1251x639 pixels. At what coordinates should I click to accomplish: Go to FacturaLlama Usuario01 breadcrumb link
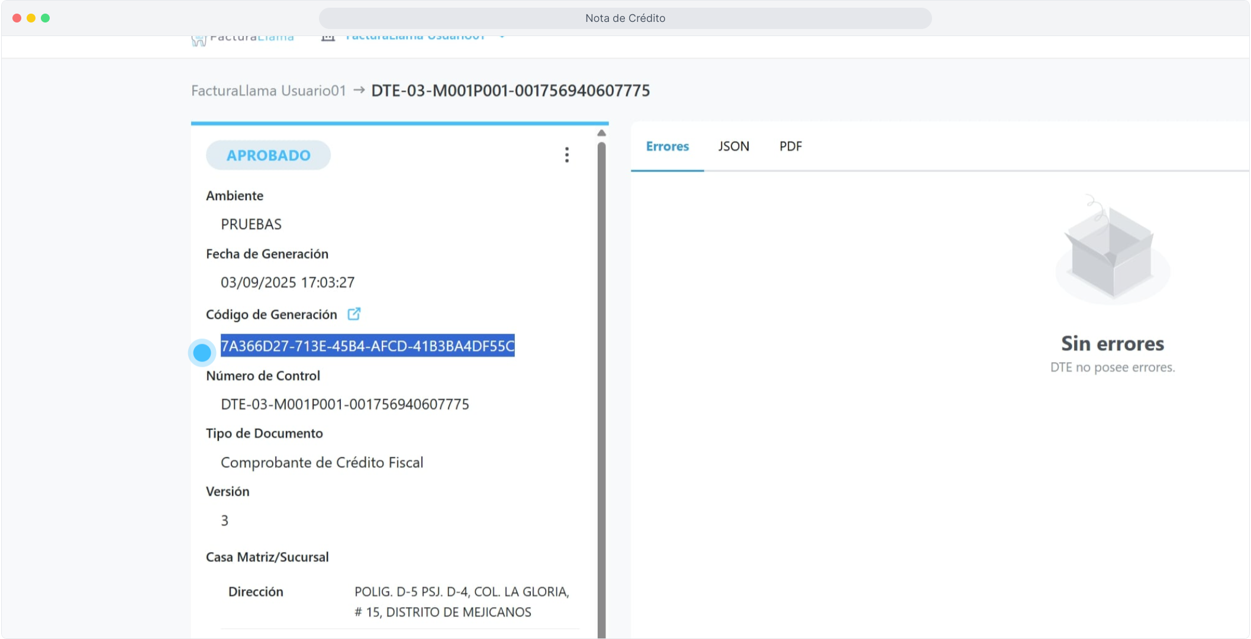[268, 91]
